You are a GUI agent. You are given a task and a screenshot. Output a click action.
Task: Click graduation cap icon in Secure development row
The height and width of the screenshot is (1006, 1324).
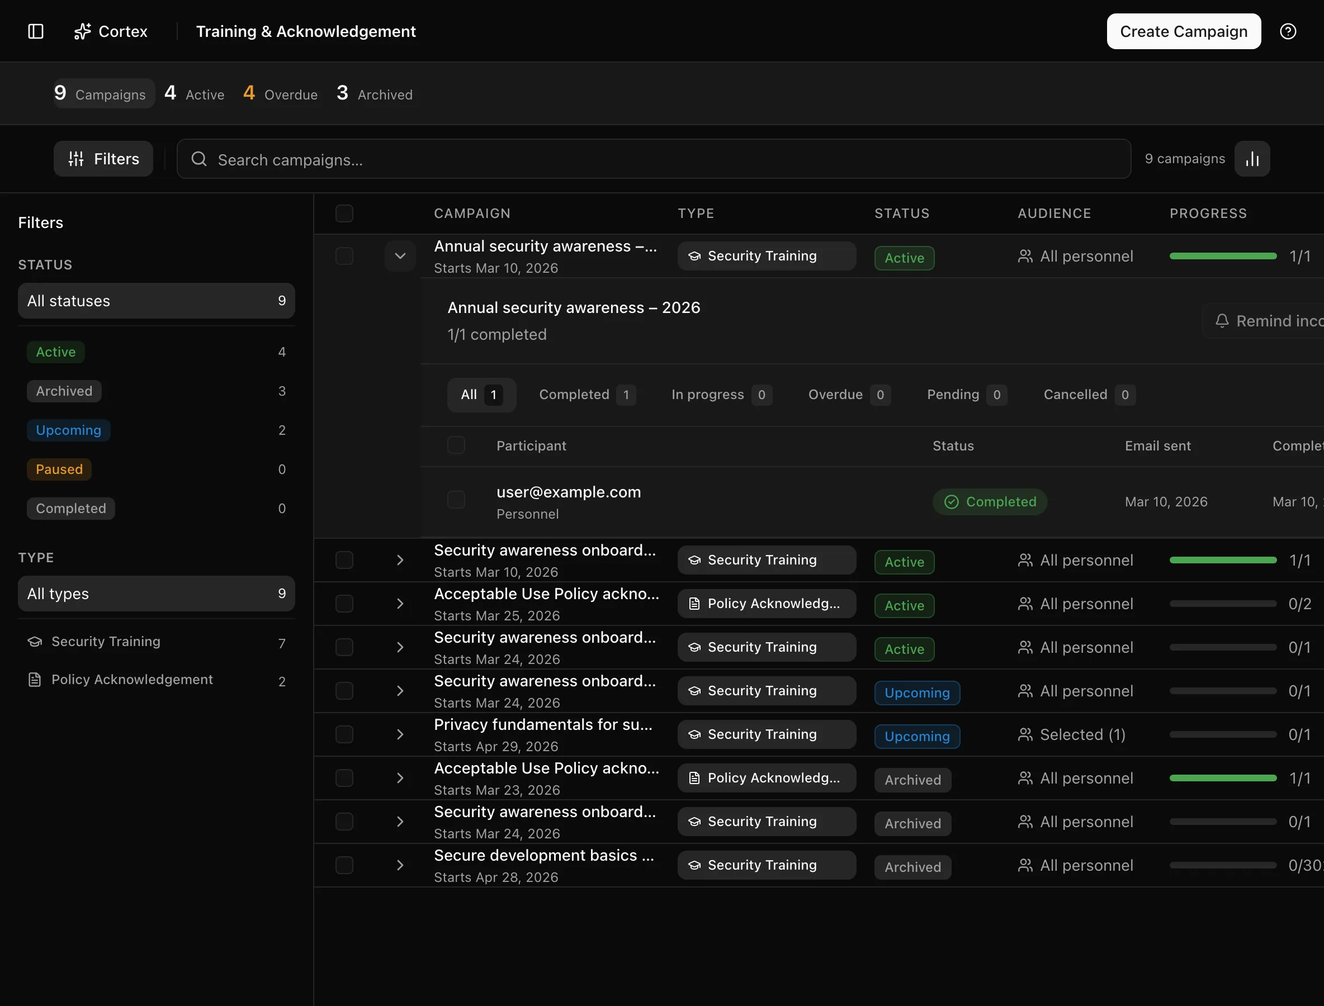[x=694, y=865]
